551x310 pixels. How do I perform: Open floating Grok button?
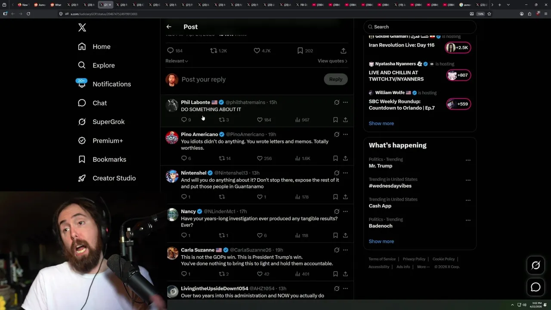536,266
